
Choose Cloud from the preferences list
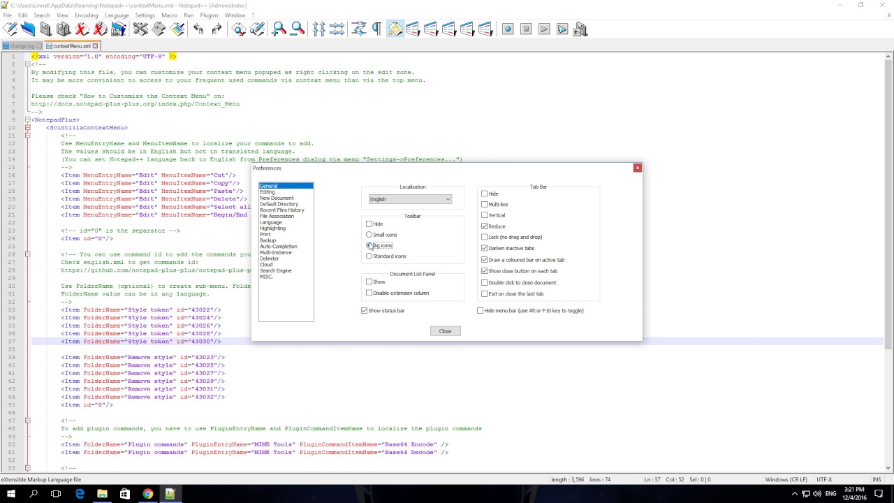(266, 264)
